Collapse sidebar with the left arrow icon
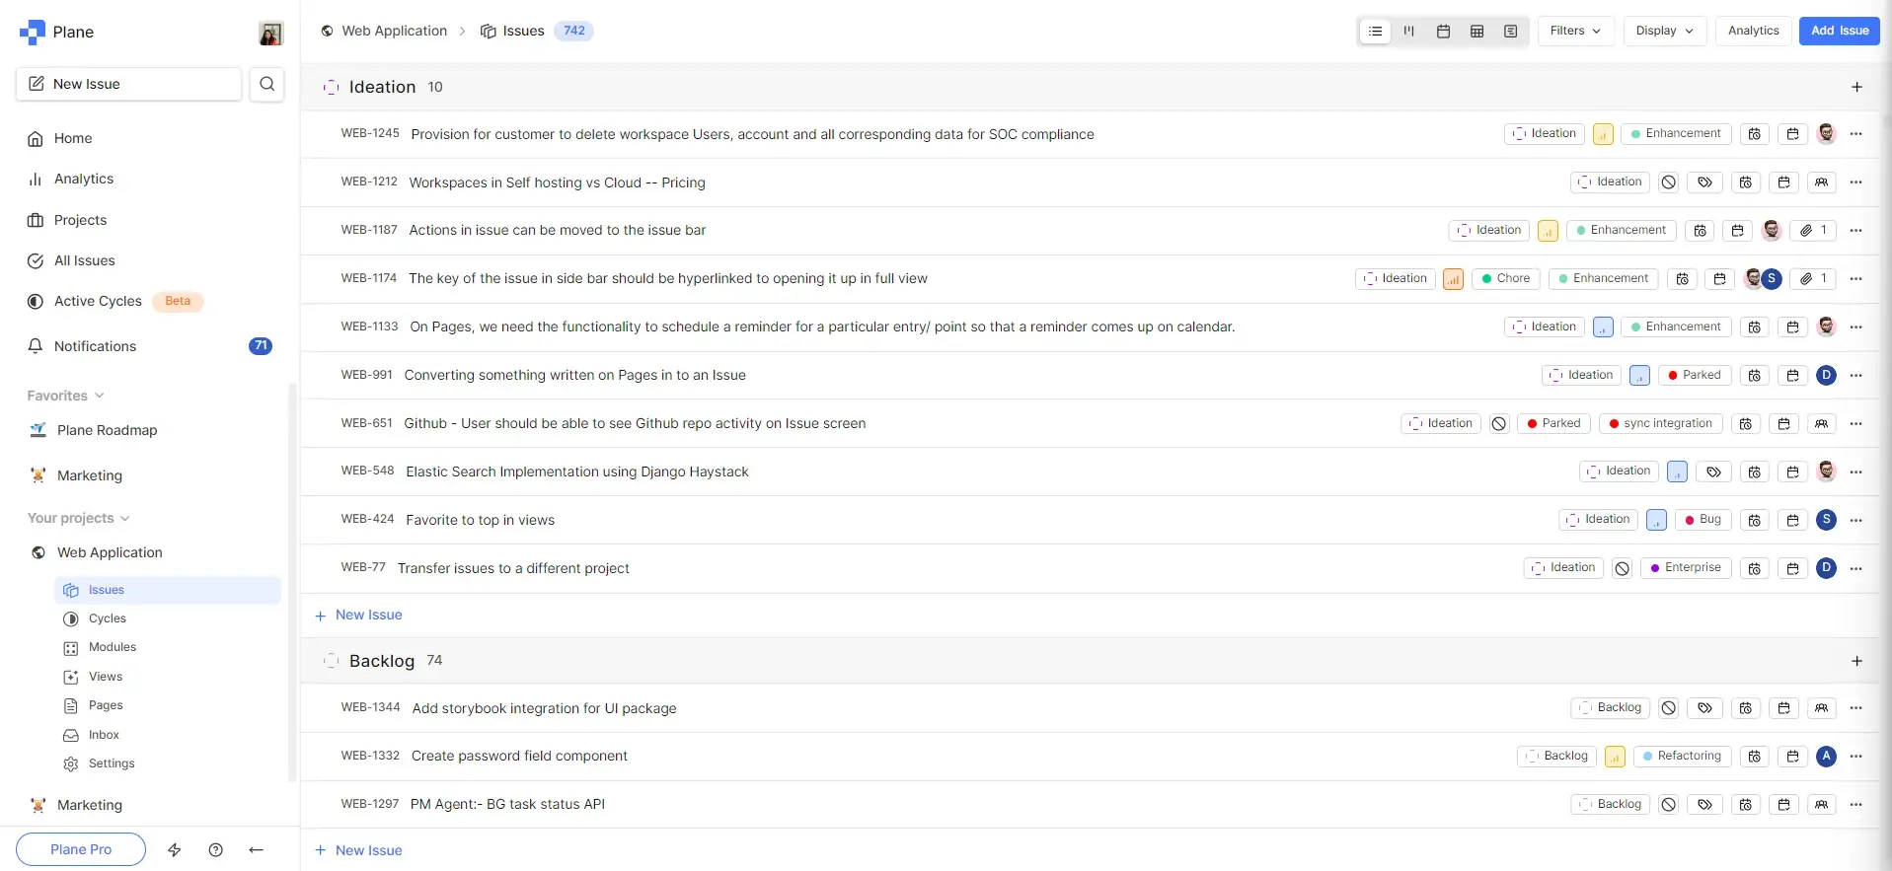Image resolution: width=1892 pixels, height=871 pixels. pos(256,849)
